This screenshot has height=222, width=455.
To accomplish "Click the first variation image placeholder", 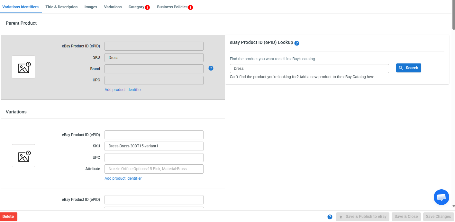I will [x=23, y=156].
